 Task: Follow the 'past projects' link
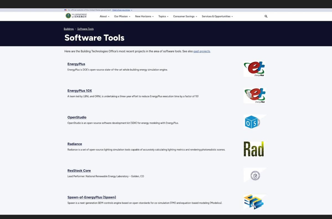[202, 51]
